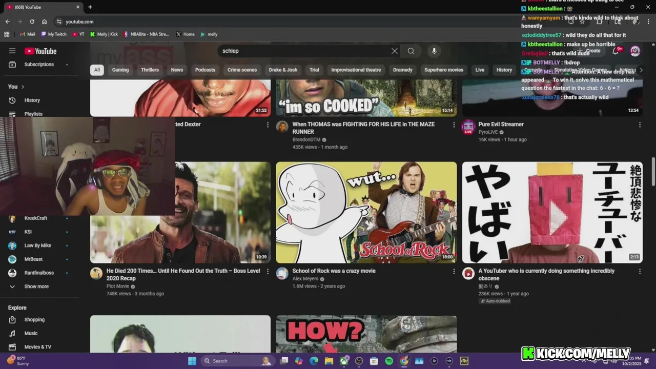Open the melly bookmark
The image size is (656, 369).
(209, 34)
